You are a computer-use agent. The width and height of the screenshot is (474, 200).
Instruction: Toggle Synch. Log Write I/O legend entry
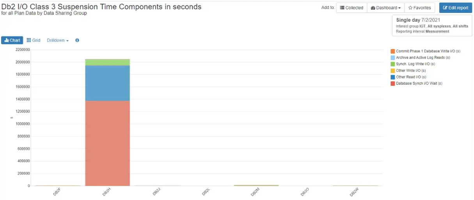click(413, 64)
